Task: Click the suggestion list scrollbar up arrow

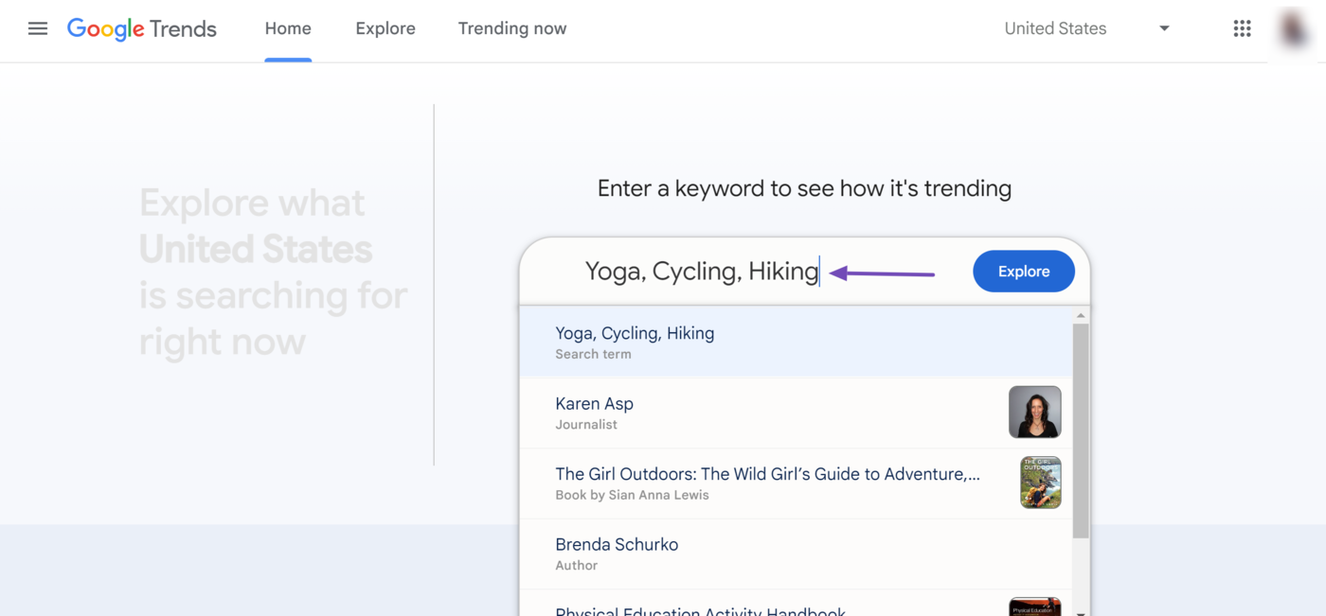Action: (x=1081, y=315)
